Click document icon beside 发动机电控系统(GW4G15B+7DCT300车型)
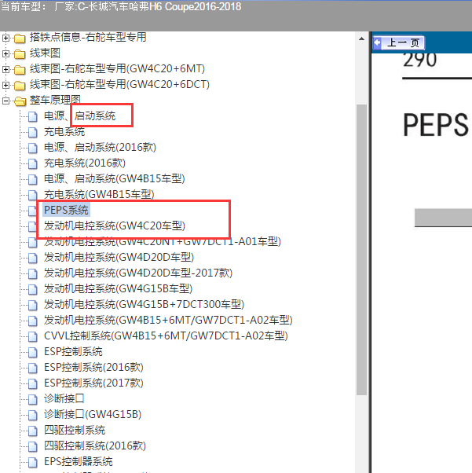 pyautogui.click(x=32, y=305)
